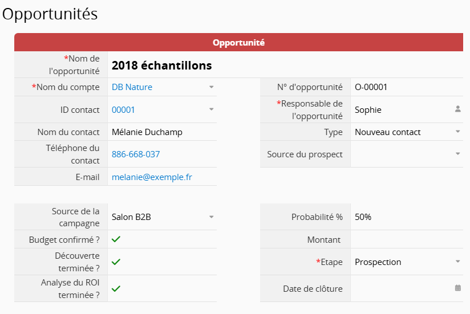Click the person icon beside Sophie
The height and width of the screenshot is (314, 470).
click(x=457, y=109)
